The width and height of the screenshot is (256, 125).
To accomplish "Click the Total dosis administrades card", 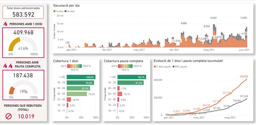I will (x=23, y=12).
